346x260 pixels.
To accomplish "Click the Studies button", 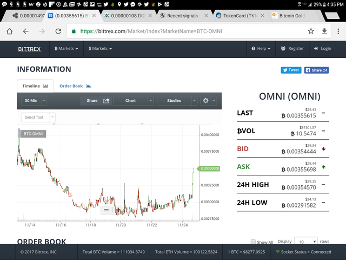I will 174,101.
